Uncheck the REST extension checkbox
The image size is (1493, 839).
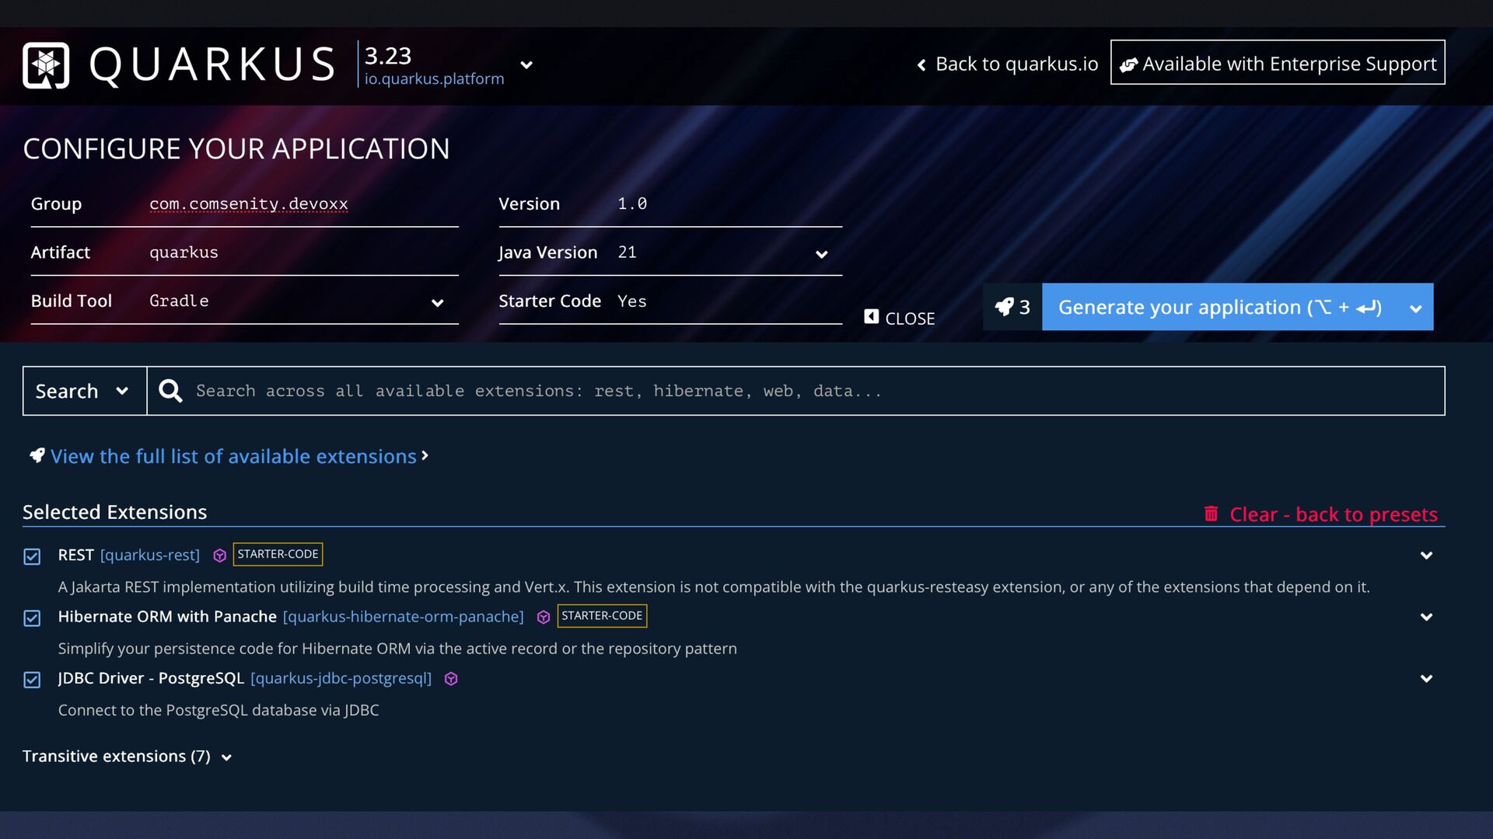pos(32,556)
